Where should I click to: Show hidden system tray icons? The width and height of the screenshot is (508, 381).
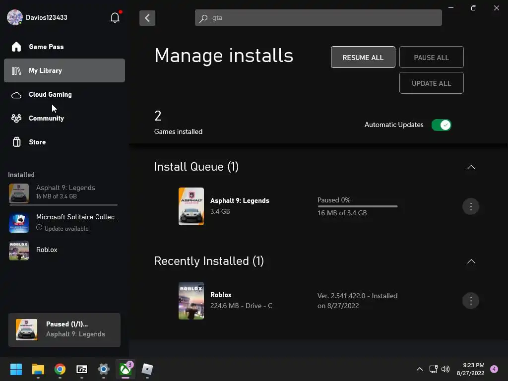tap(420, 369)
